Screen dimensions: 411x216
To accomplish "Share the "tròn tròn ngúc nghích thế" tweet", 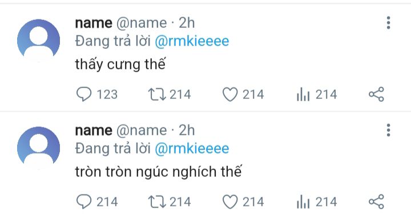I will [x=376, y=202].
